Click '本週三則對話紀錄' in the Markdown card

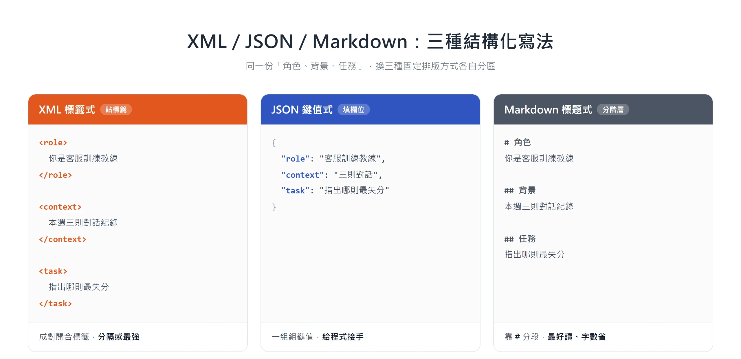coord(539,206)
